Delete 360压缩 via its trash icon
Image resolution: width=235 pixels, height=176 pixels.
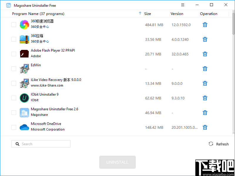[205, 39]
